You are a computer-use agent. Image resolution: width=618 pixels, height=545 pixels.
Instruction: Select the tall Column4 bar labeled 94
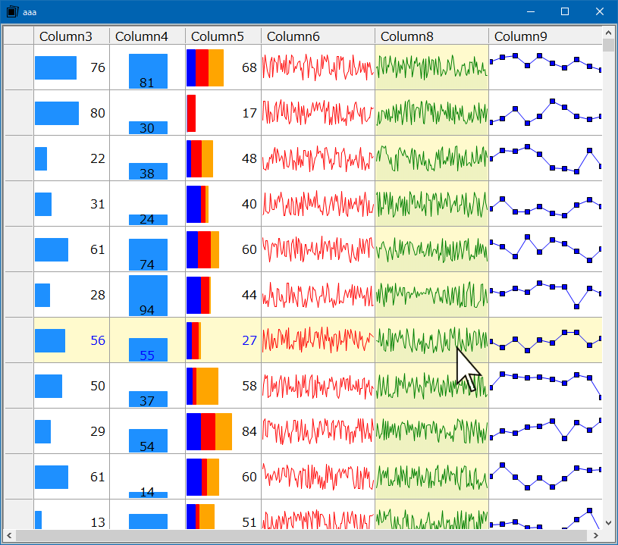coord(148,296)
